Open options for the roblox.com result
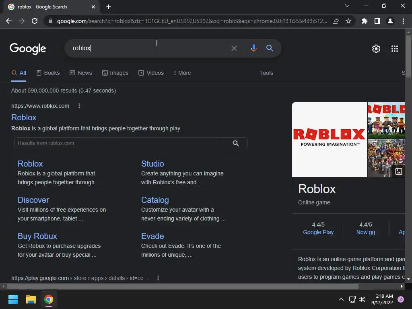This screenshot has width=412, height=309. pyautogui.click(x=79, y=106)
